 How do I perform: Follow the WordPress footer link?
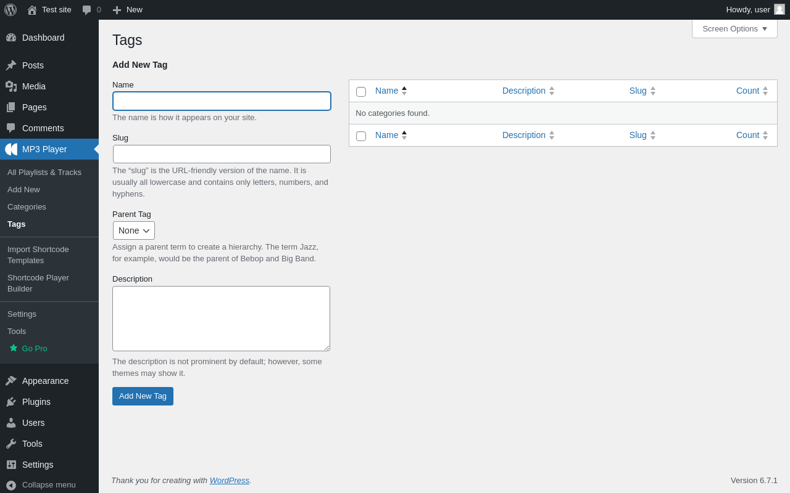(x=229, y=481)
